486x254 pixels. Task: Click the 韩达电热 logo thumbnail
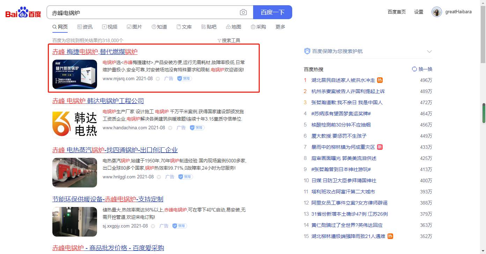pyautogui.click(x=75, y=123)
